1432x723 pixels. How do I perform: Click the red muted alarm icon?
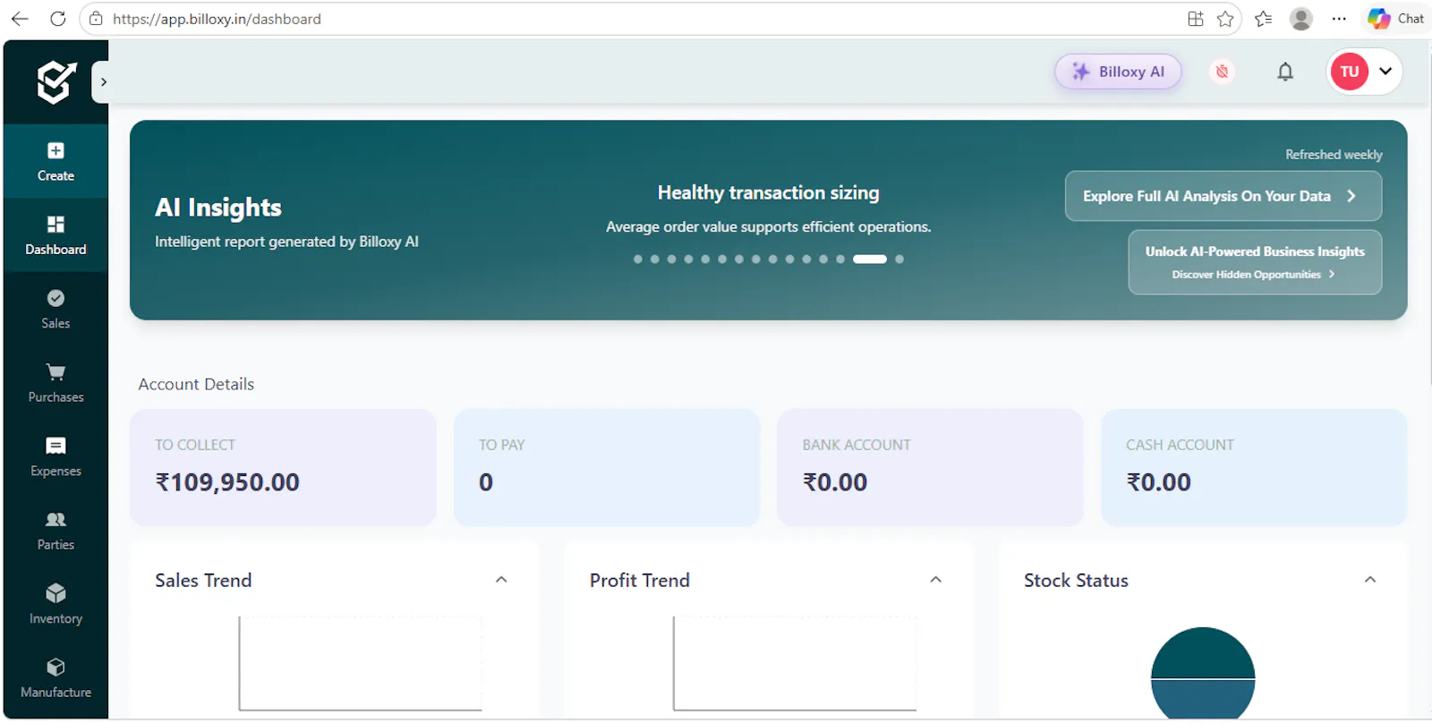tap(1222, 72)
